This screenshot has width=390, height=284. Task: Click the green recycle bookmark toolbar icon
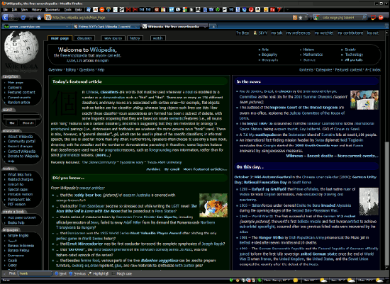pos(218,10)
